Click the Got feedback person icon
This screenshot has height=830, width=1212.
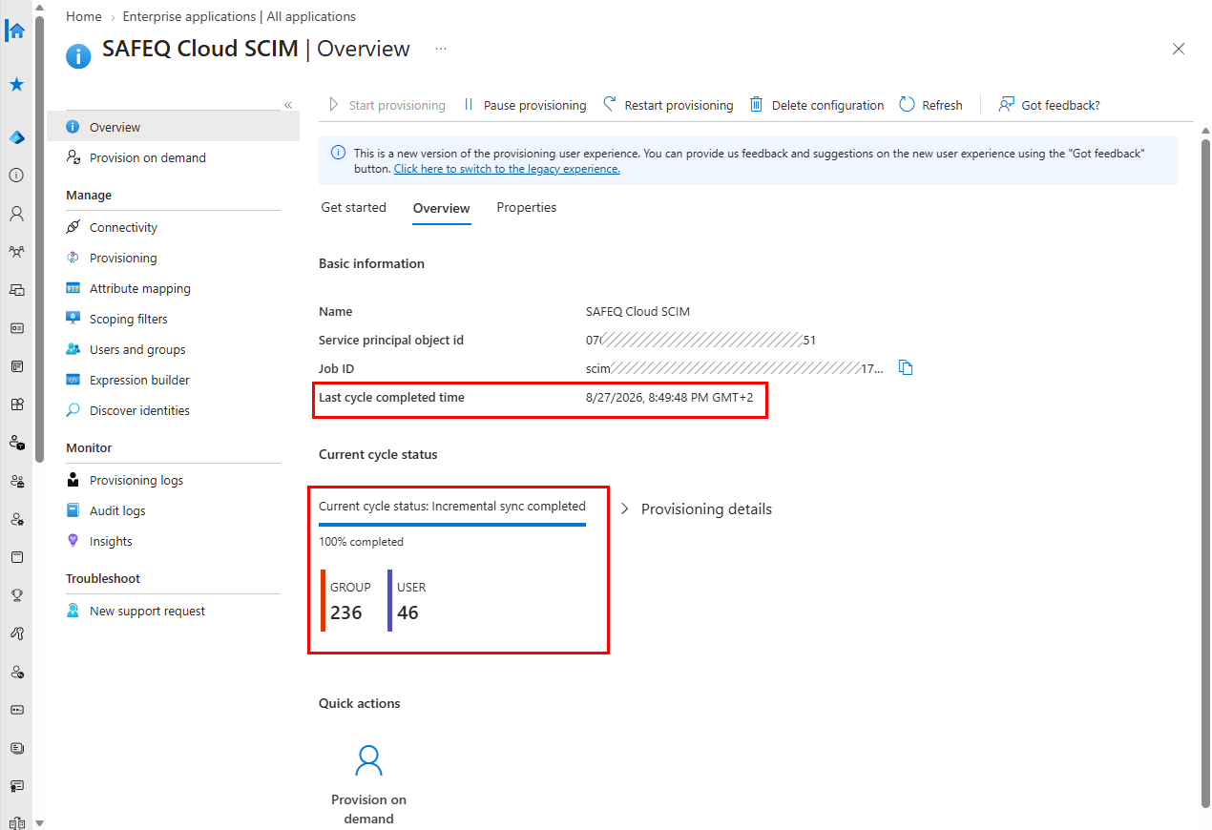[1006, 105]
